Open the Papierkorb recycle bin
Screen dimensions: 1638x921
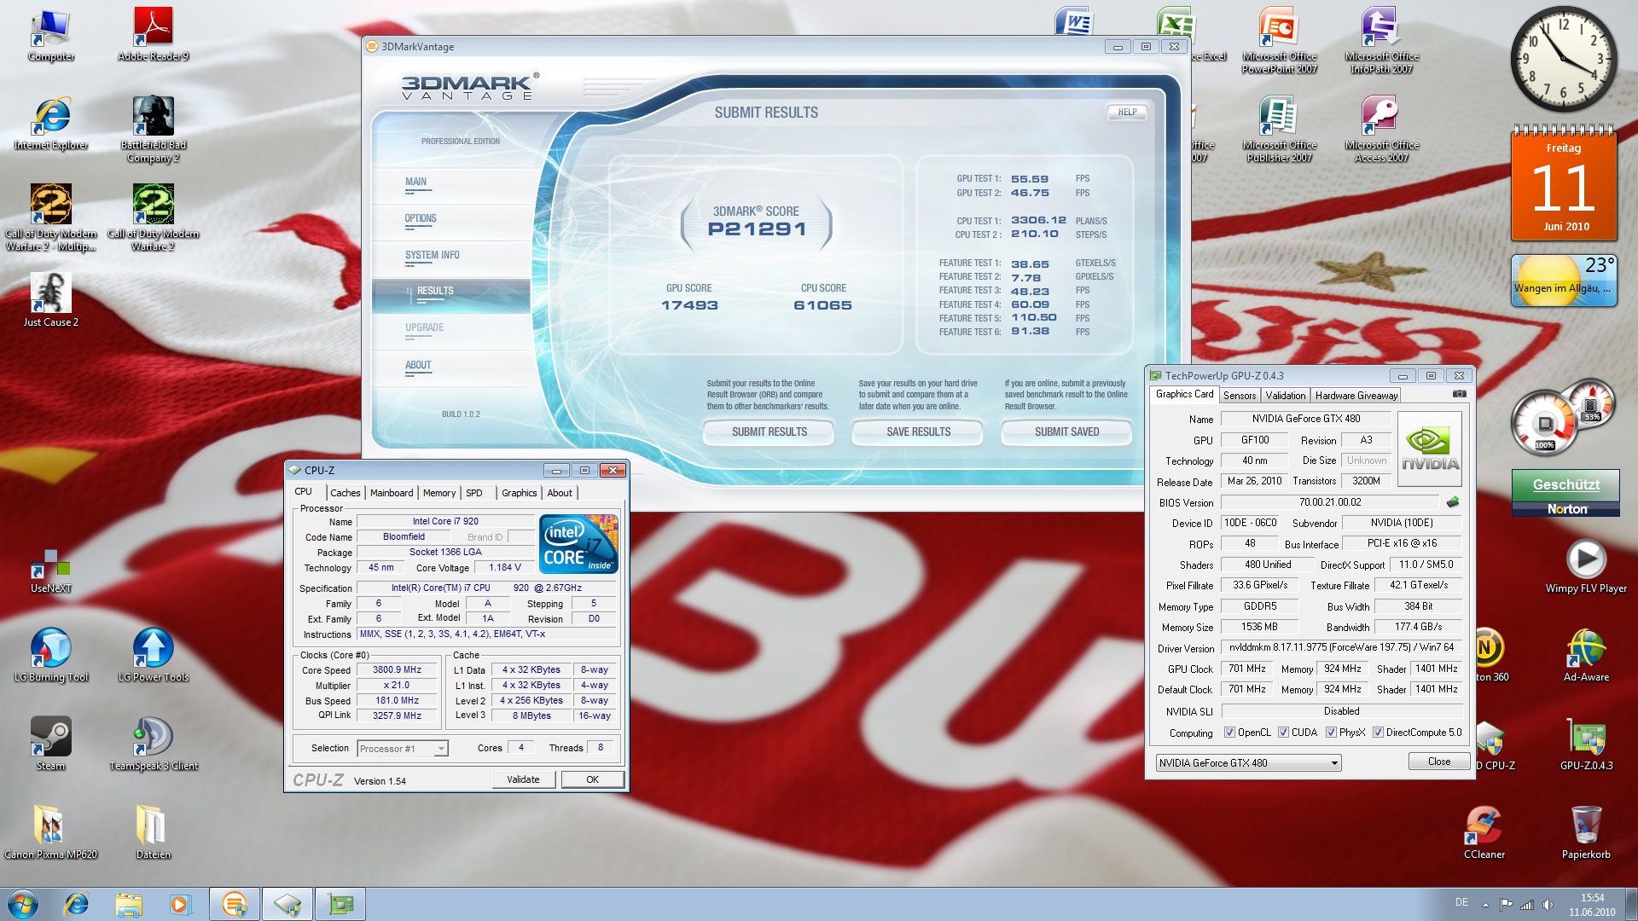(1586, 833)
